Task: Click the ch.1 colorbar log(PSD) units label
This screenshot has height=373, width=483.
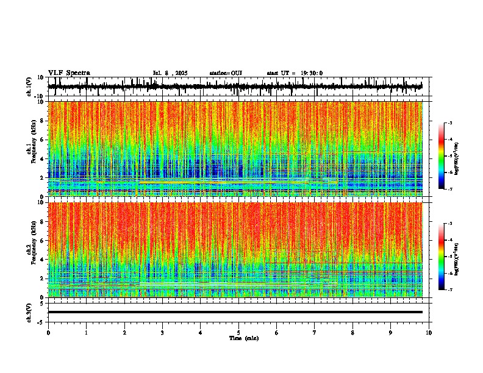Action: pos(457,158)
